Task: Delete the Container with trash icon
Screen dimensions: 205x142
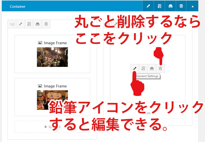Action: [x=181, y=6]
